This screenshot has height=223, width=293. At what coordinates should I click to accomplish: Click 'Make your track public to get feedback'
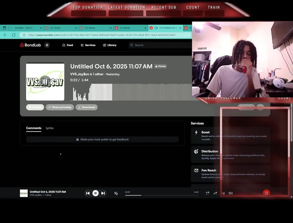[102, 139]
